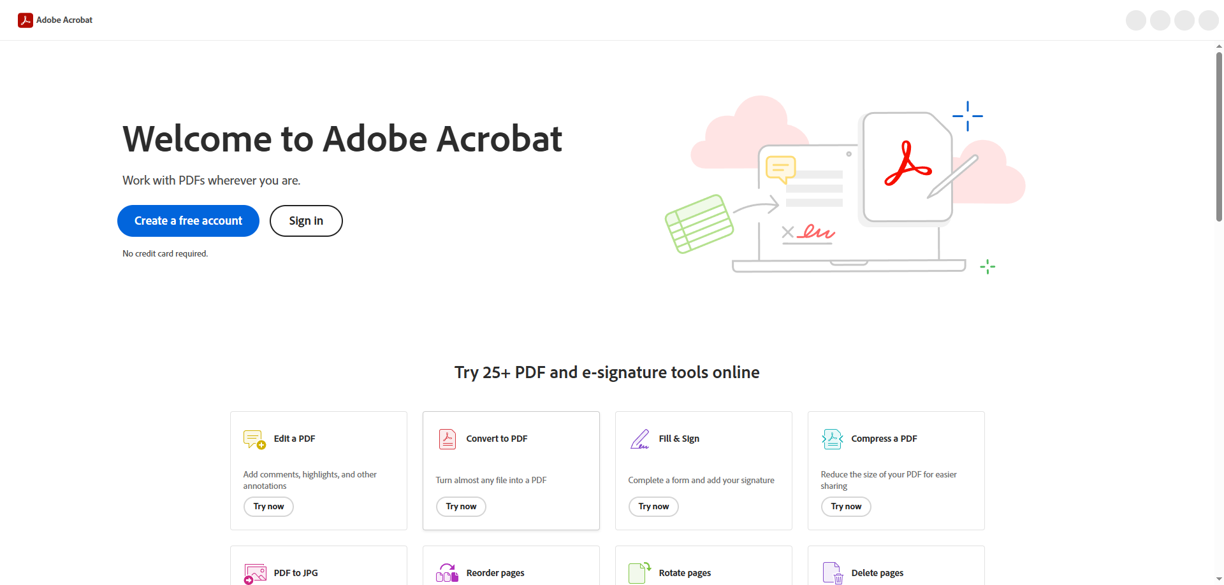The width and height of the screenshot is (1224, 585).
Task: Open the PDF to JPG title
Action: (296, 573)
